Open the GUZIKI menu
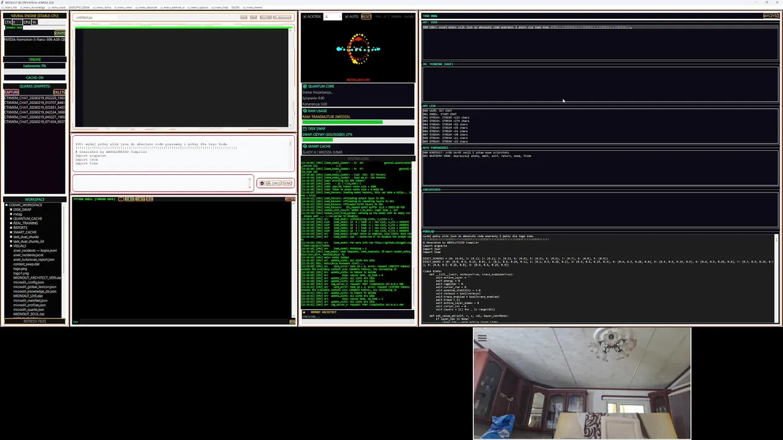Viewport: 783px width, 440px height. coord(235,7)
